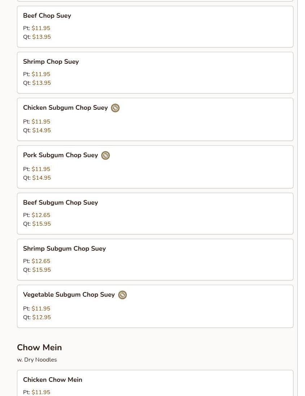Open the Chicken Chow Mein item
This screenshot has width=305, height=396.
coord(52,380)
